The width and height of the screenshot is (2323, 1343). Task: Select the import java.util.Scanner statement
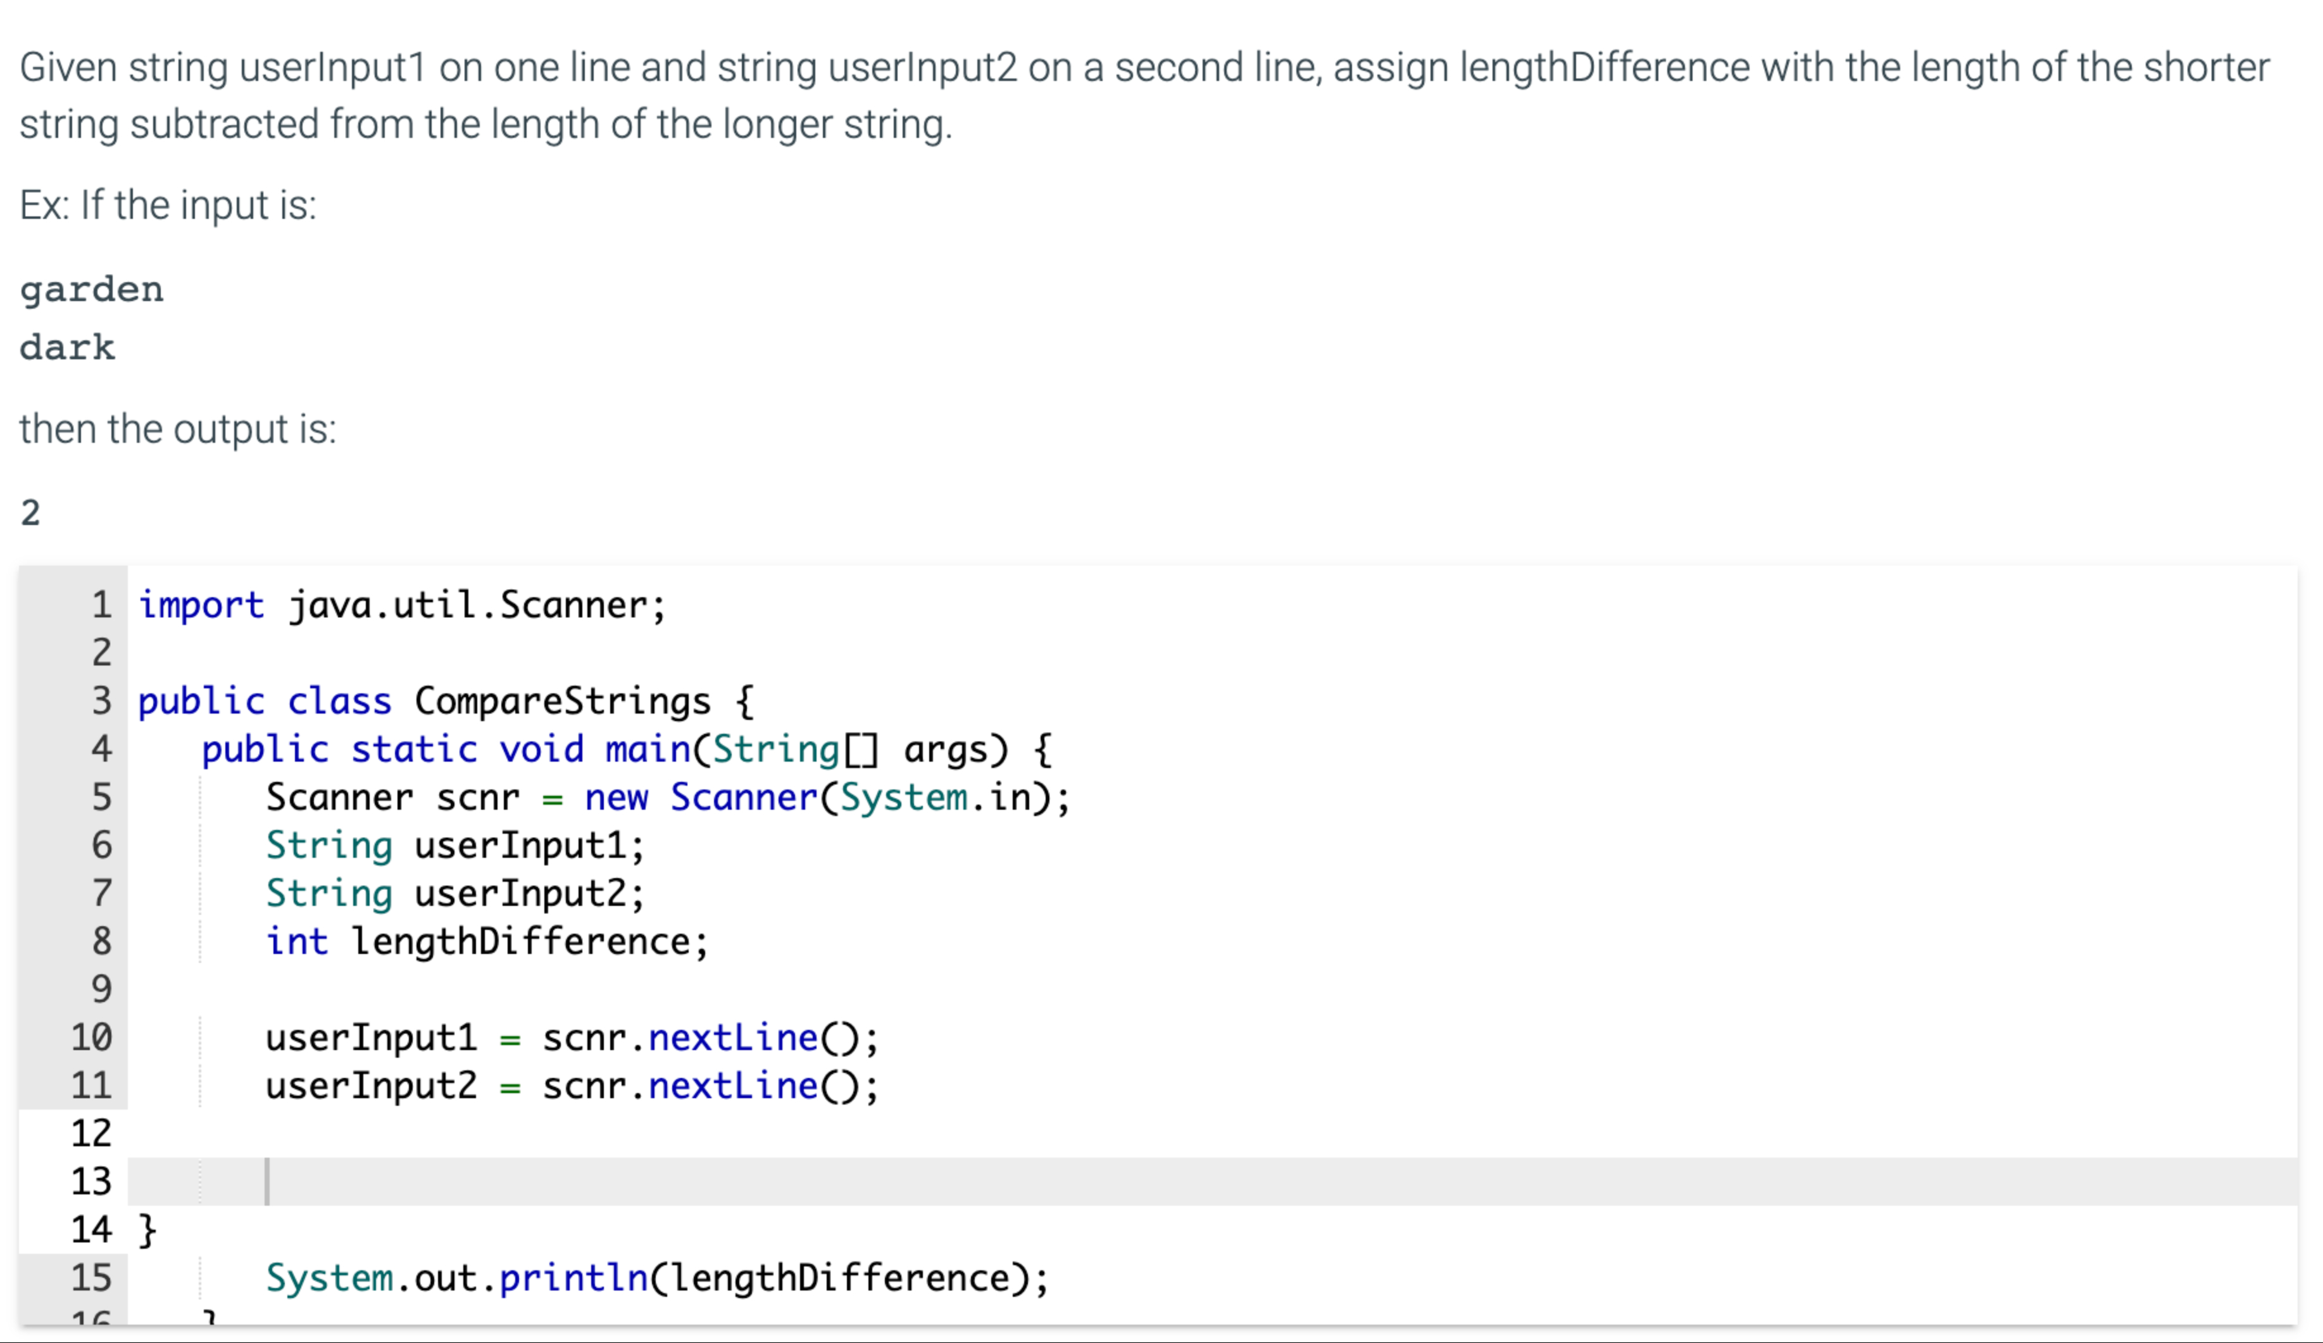pyautogui.click(x=401, y=604)
